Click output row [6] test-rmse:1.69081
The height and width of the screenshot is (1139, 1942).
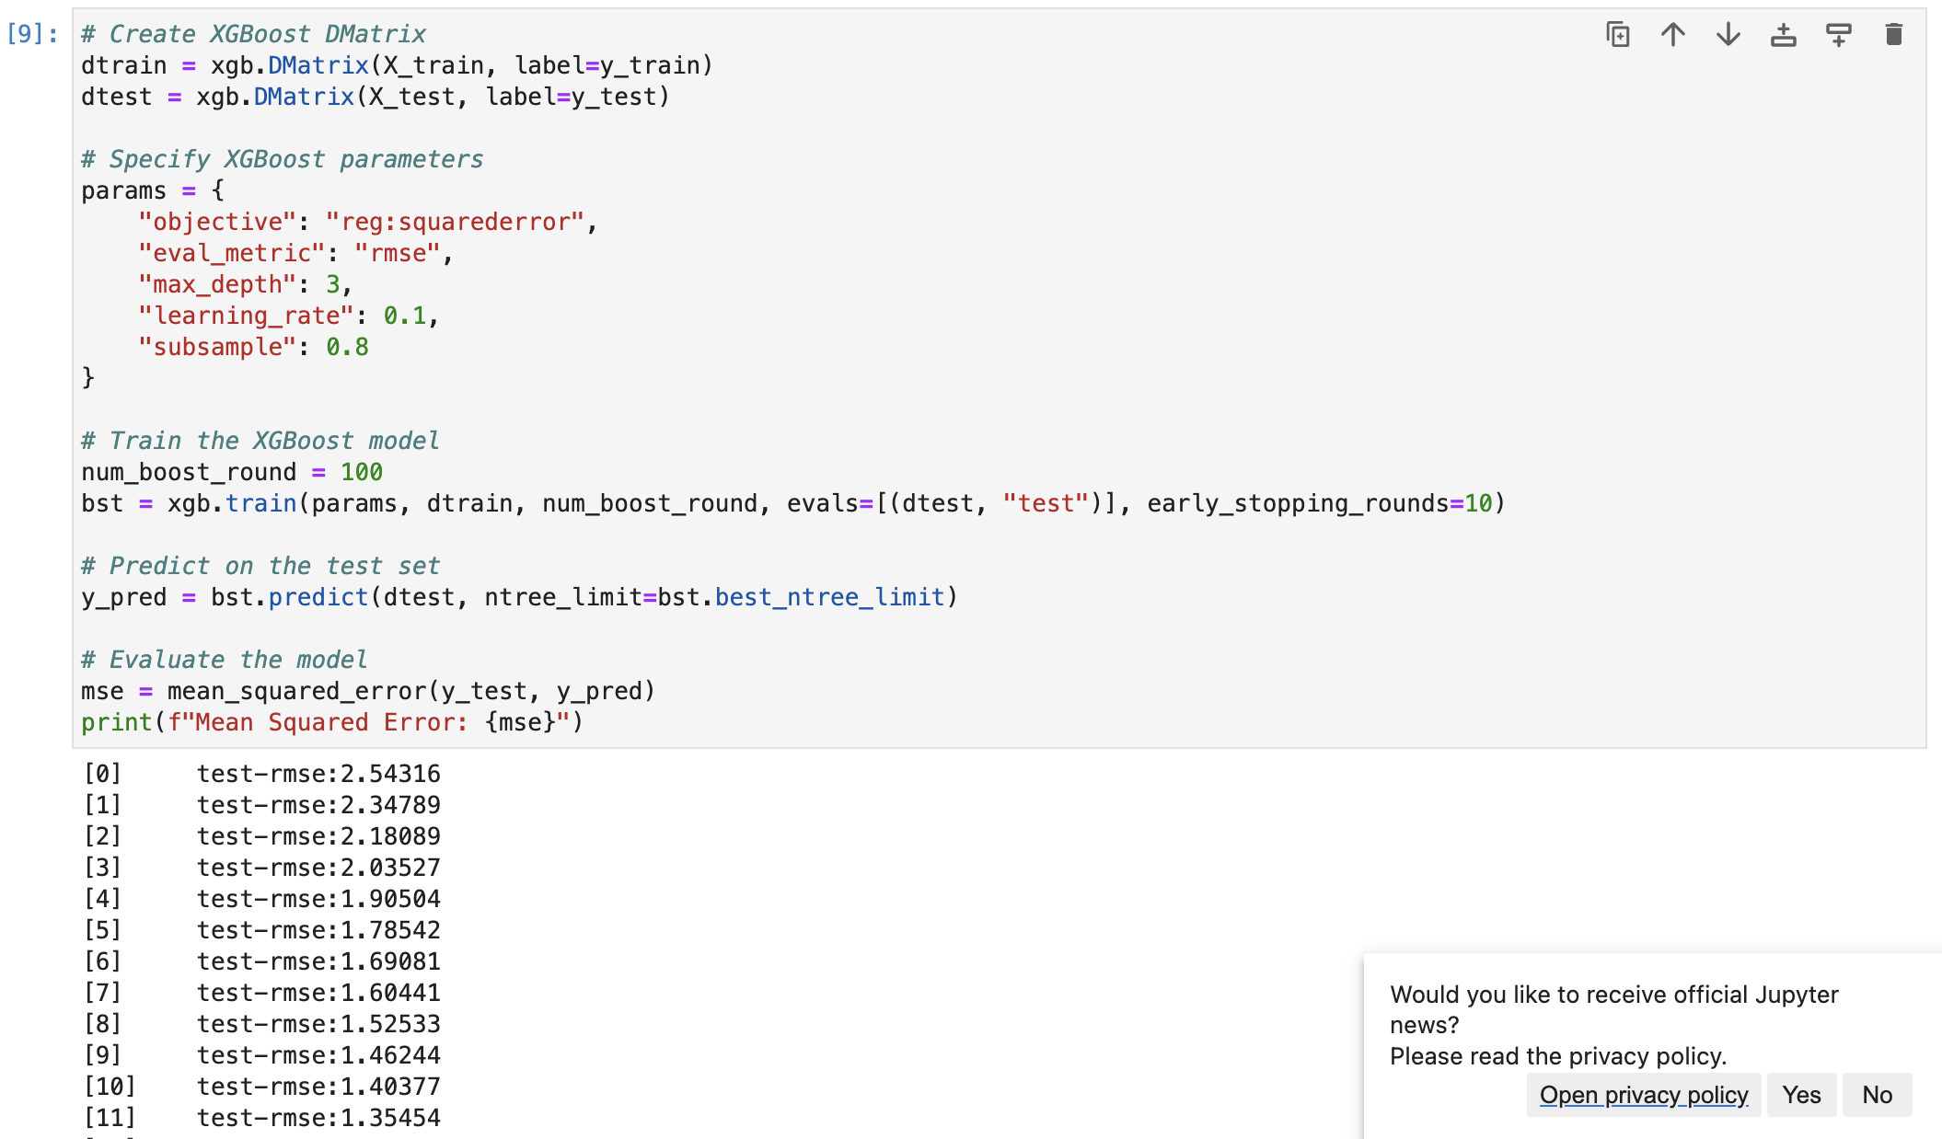coord(262,961)
